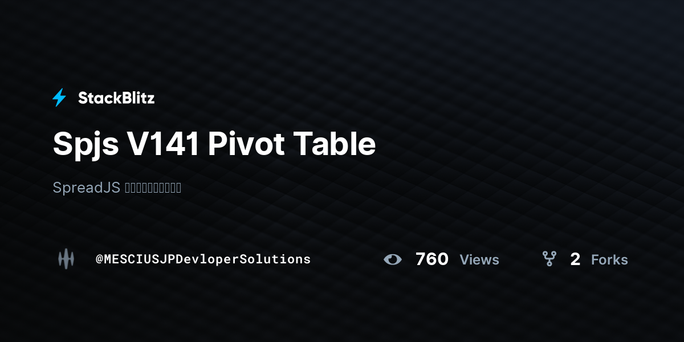Click the word Spjs in the title
Screen dimensions: 684x342
pos(85,145)
